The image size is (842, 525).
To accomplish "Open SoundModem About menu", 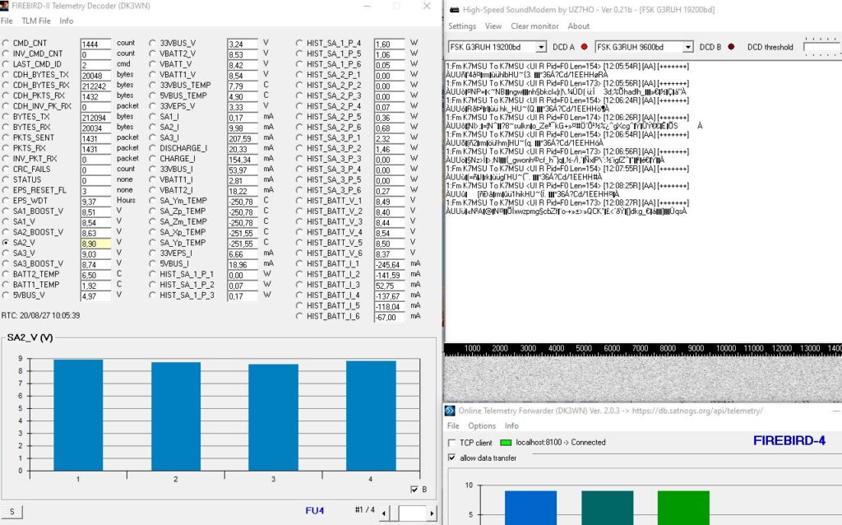I will coord(578,26).
